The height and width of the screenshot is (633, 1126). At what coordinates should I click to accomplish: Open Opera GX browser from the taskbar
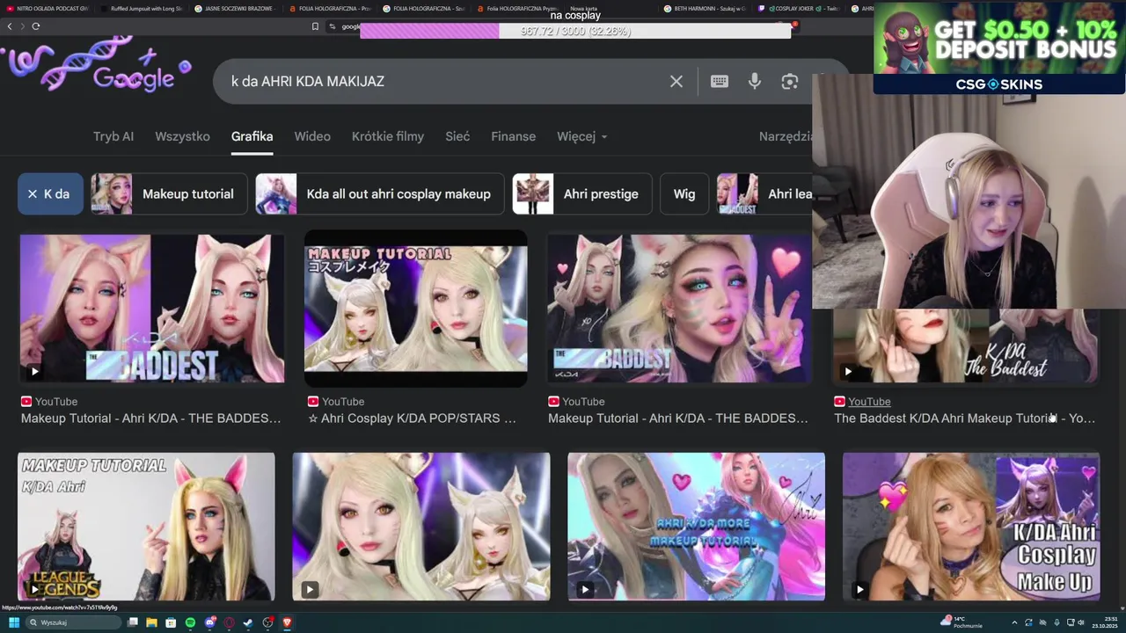[x=229, y=622]
